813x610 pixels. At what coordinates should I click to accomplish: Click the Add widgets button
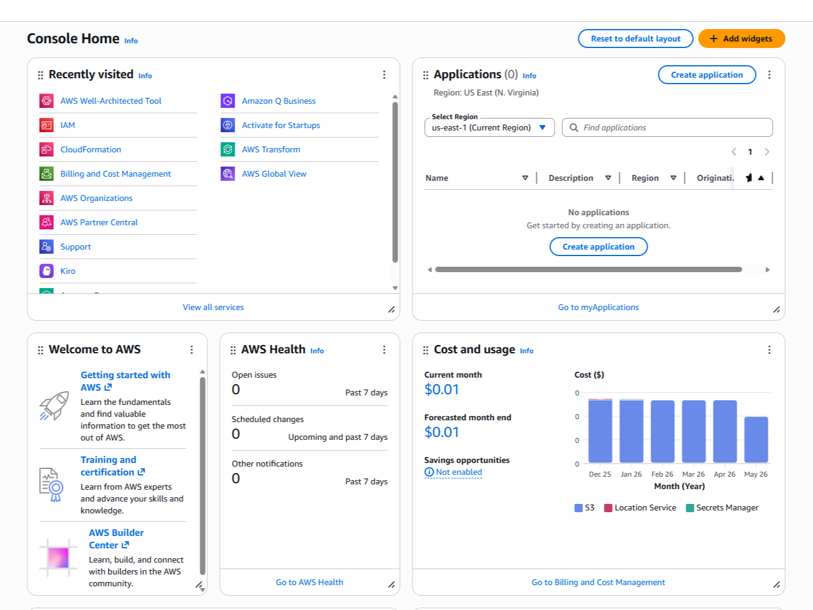[741, 39]
